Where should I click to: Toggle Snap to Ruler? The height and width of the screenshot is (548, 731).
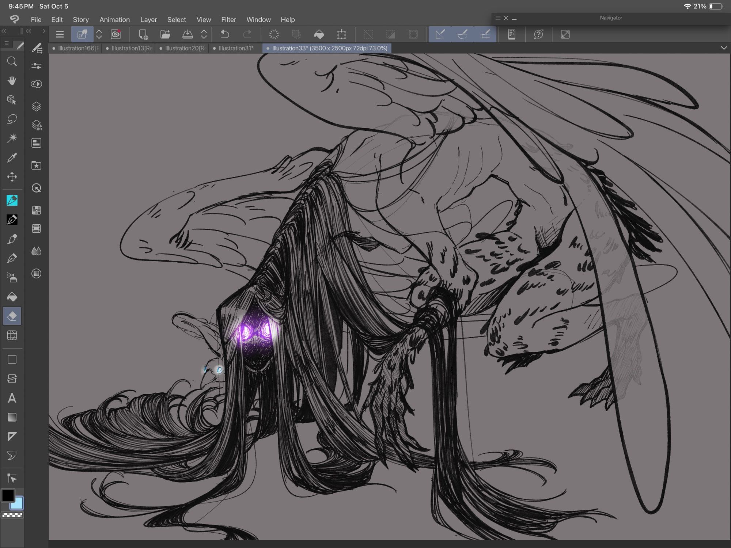click(440, 34)
